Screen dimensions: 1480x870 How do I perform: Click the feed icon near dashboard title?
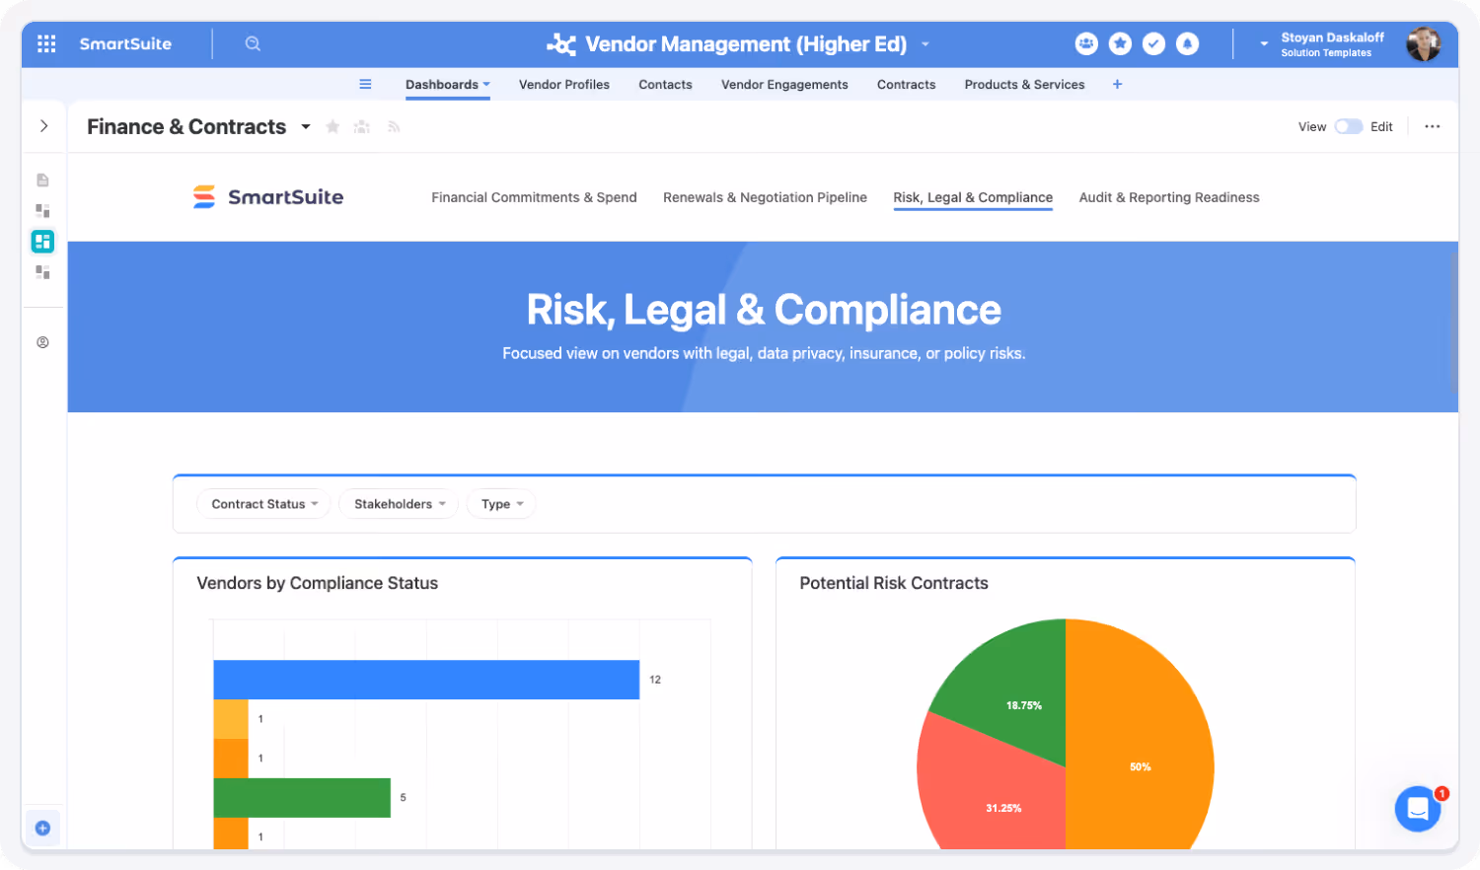click(394, 126)
